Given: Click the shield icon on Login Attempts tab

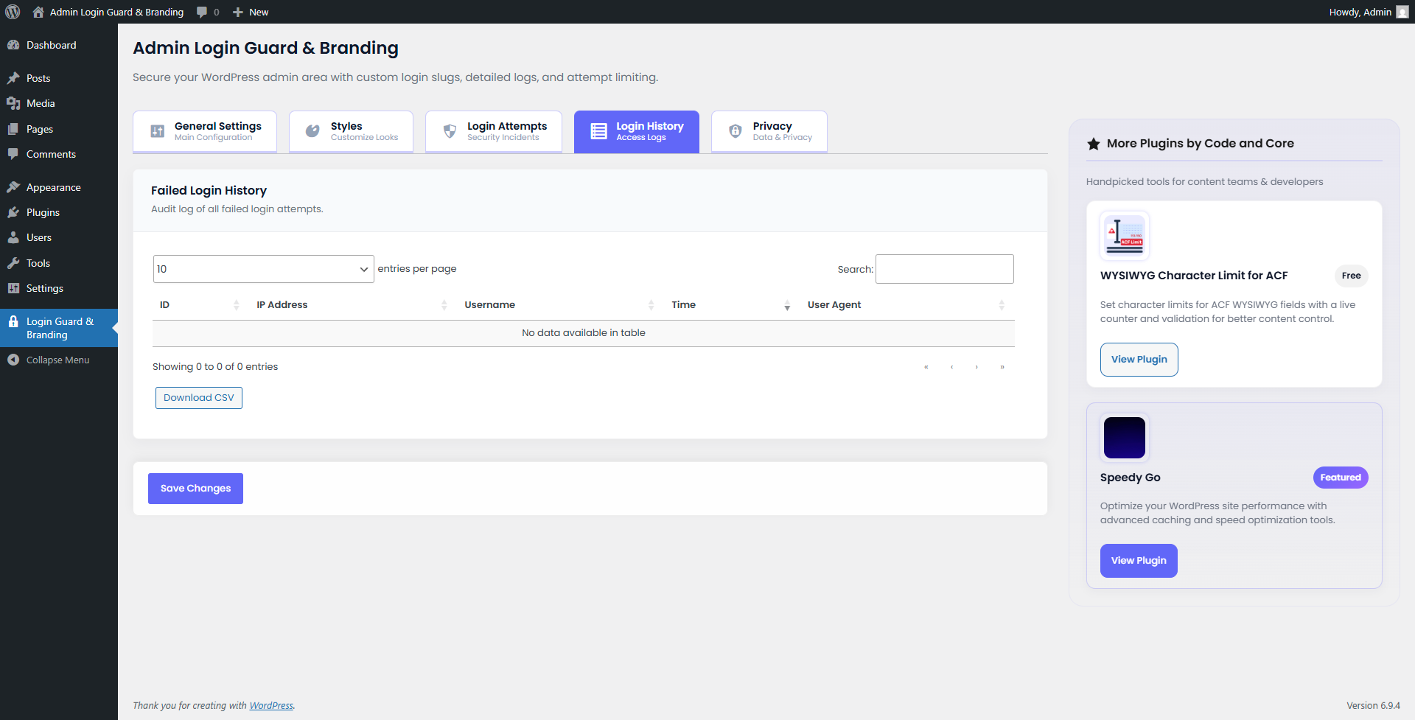Looking at the screenshot, I should (450, 130).
